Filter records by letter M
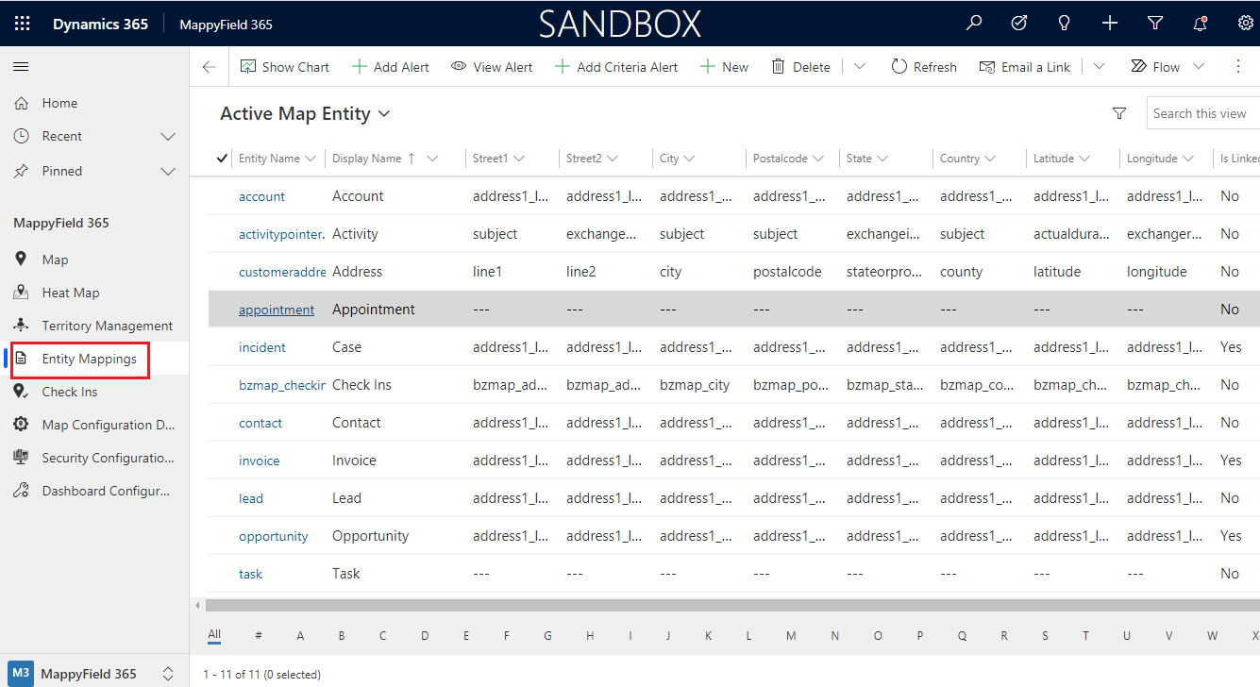 click(791, 636)
